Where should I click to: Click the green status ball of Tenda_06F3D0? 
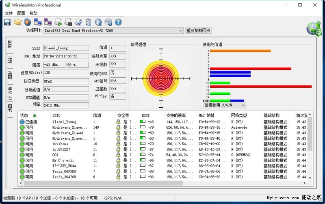pyautogui.click(x=22, y=171)
